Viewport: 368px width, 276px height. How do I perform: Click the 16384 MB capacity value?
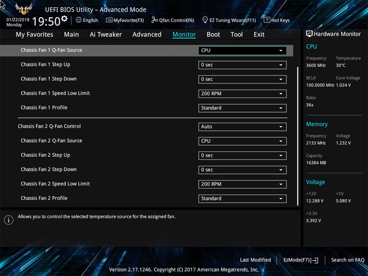click(x=316, y=163)
